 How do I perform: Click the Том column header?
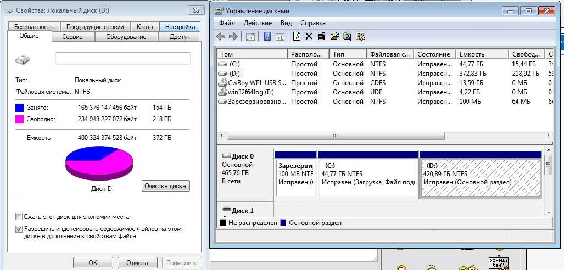tap(252, 54)
